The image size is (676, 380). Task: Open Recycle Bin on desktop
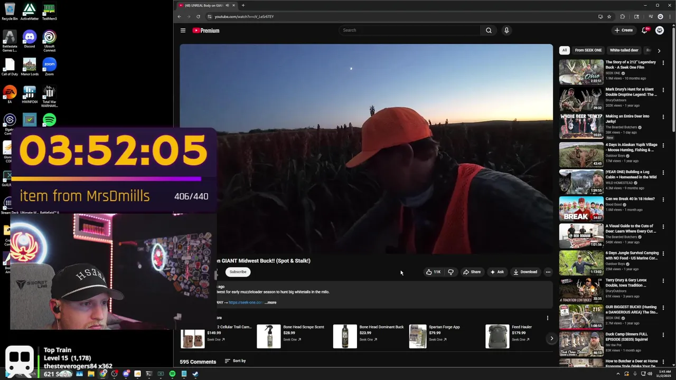[10, 12]
